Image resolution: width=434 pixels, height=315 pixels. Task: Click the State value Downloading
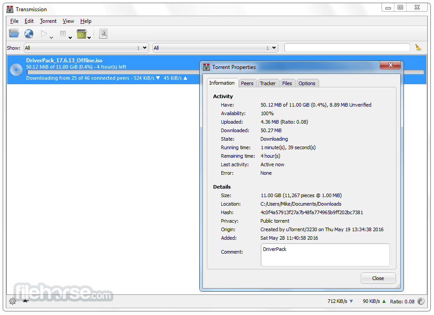pos(274,139)
